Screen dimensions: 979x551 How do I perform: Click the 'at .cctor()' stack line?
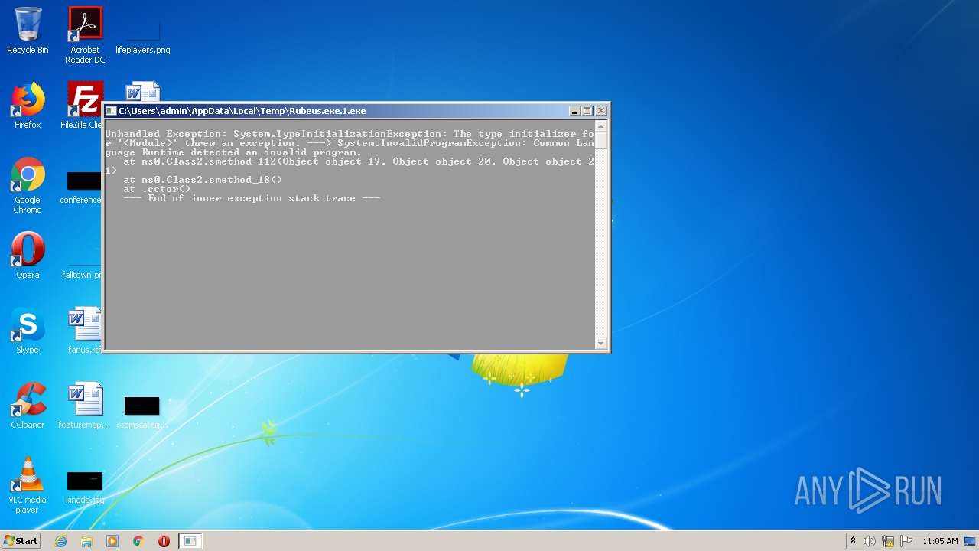pos(157,189)
